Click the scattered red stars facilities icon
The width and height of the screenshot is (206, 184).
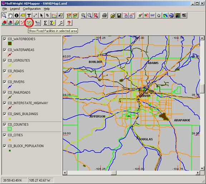click(23, 23)
